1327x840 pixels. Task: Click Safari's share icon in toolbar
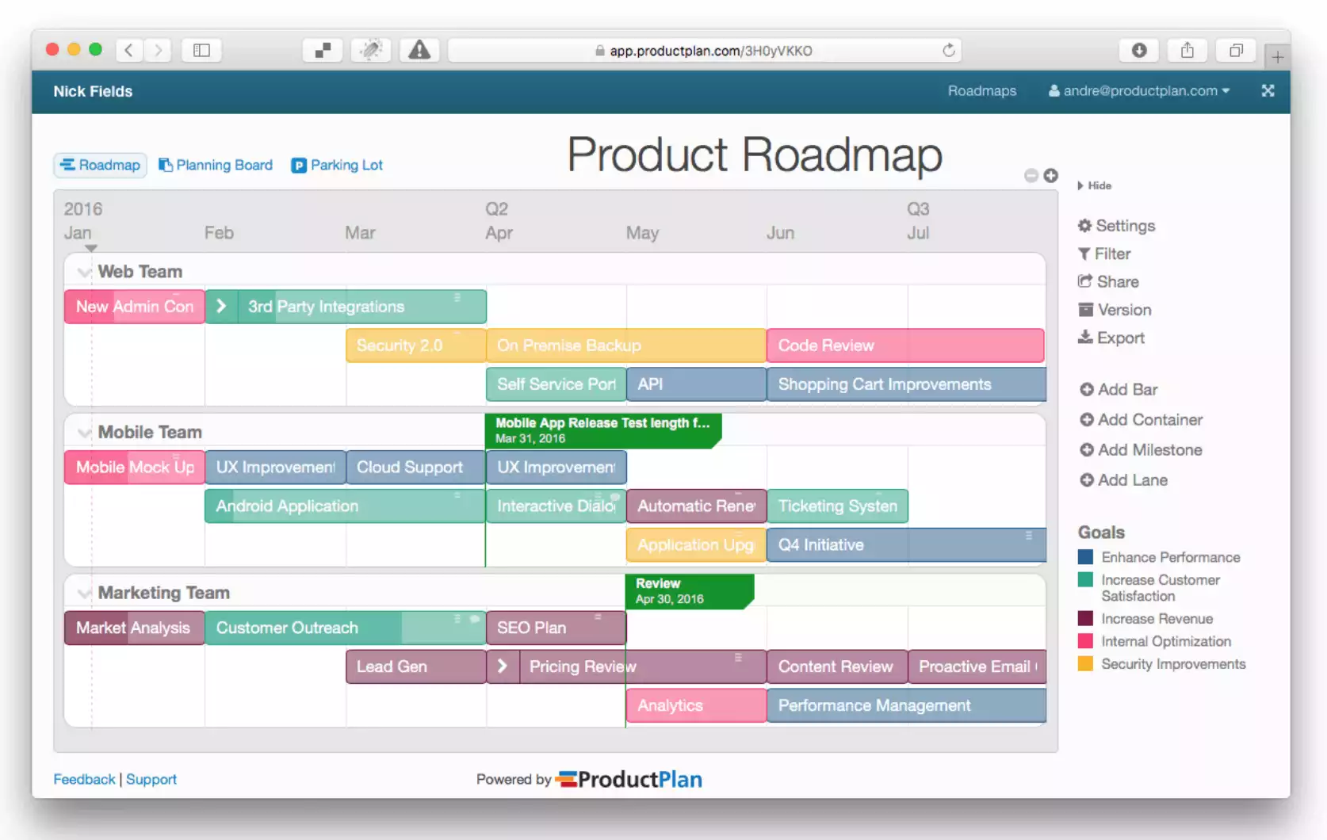tap(1187, 51)
